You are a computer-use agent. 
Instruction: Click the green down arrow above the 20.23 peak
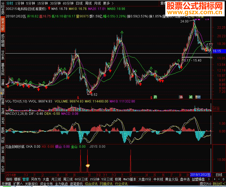point(122,32)
